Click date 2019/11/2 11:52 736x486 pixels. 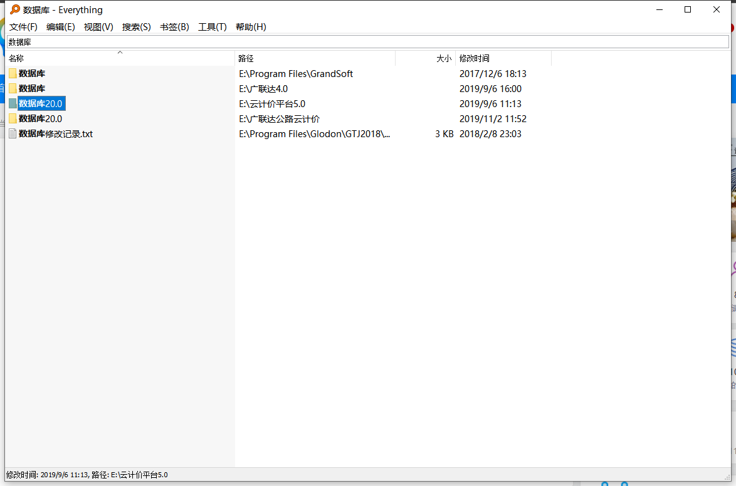(x=493, y=119)
